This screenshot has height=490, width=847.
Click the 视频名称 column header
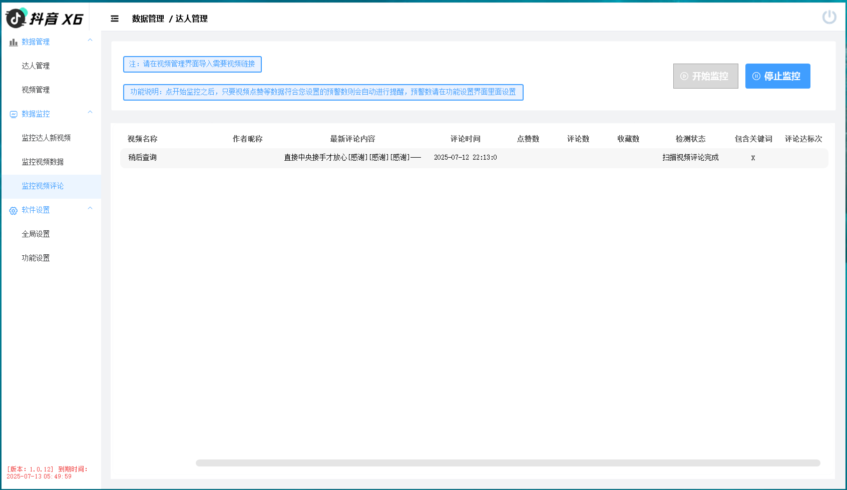pos(143,139)
